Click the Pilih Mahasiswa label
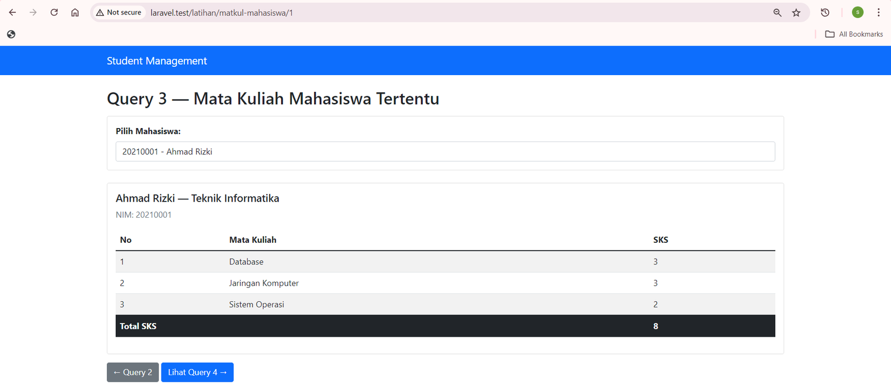This screenshot has height=388, width=891. (x=148, y=131)
